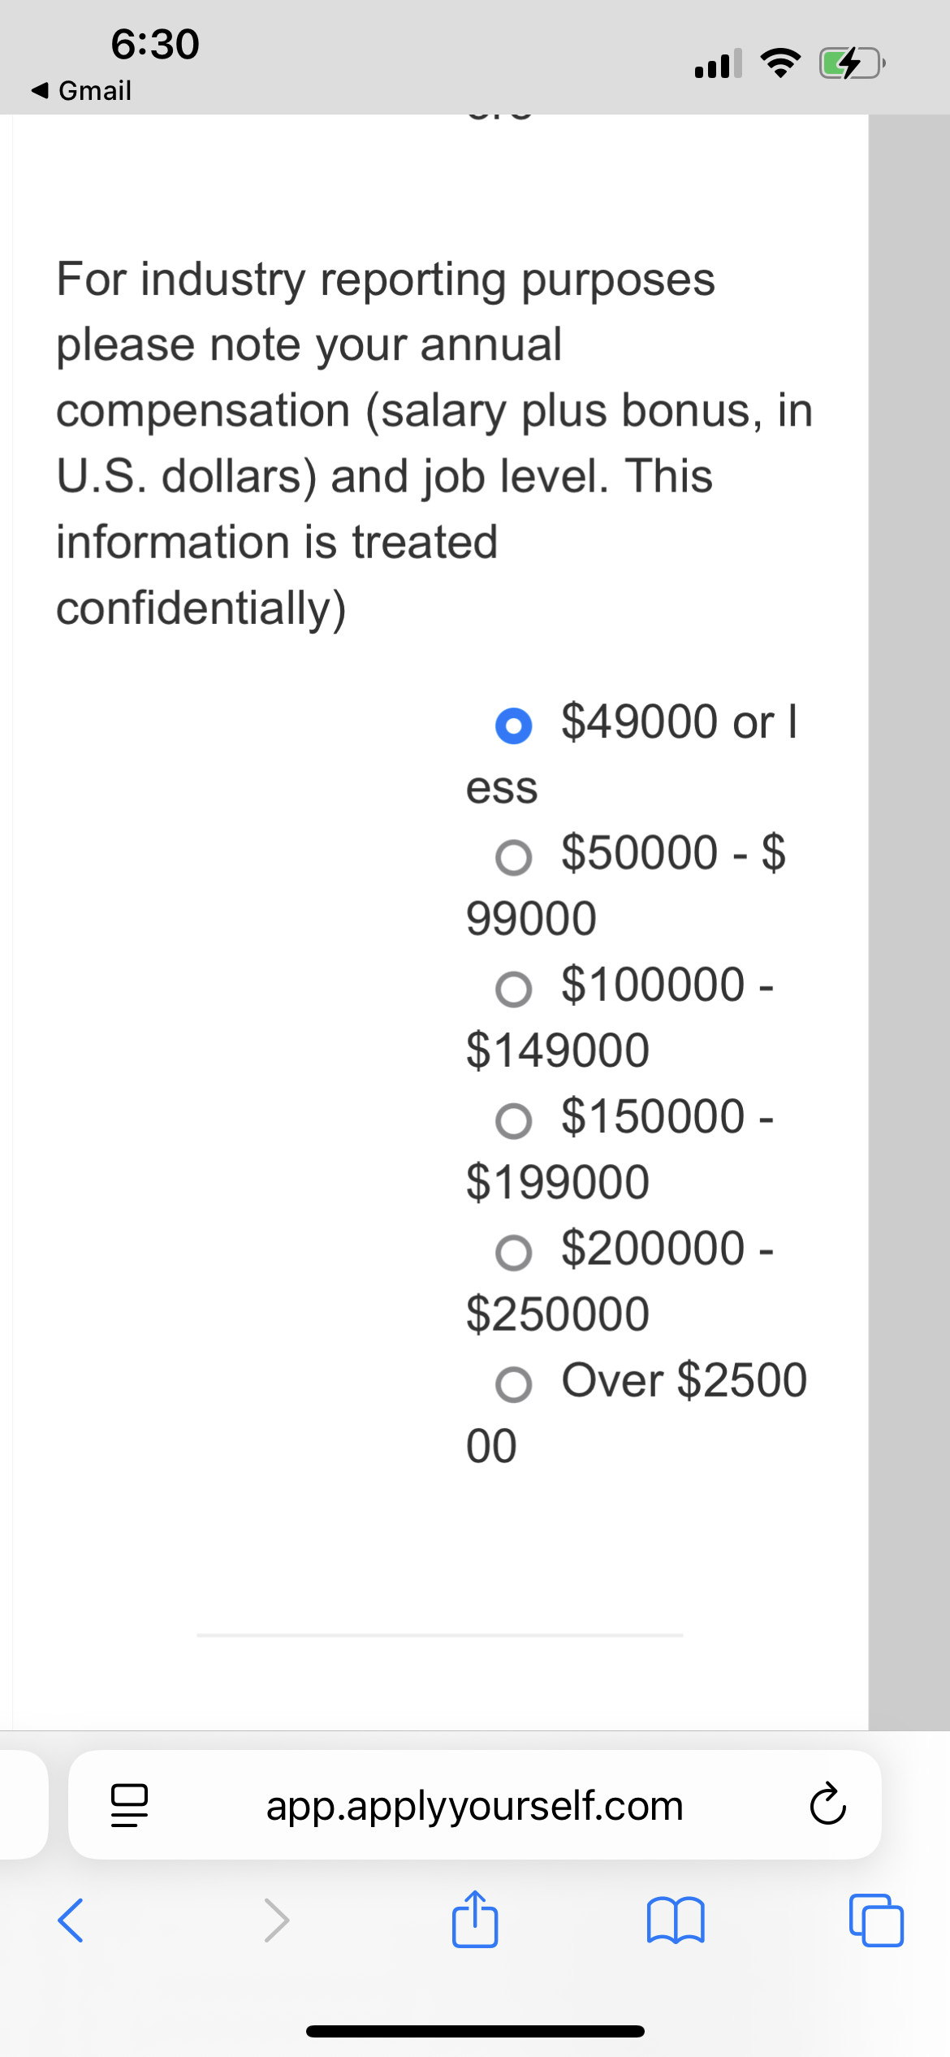950x2057 pixels.
Task: Tap the home indicator bar
Action: tap(475, 2031)
